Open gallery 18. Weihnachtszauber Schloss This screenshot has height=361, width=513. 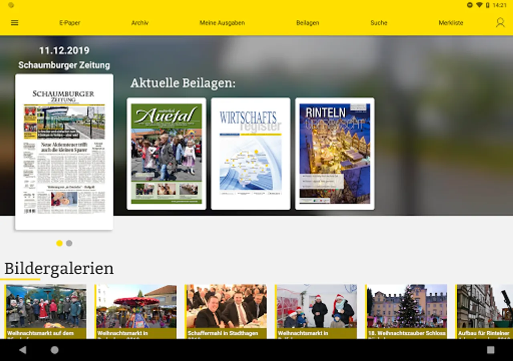point(406,312)
